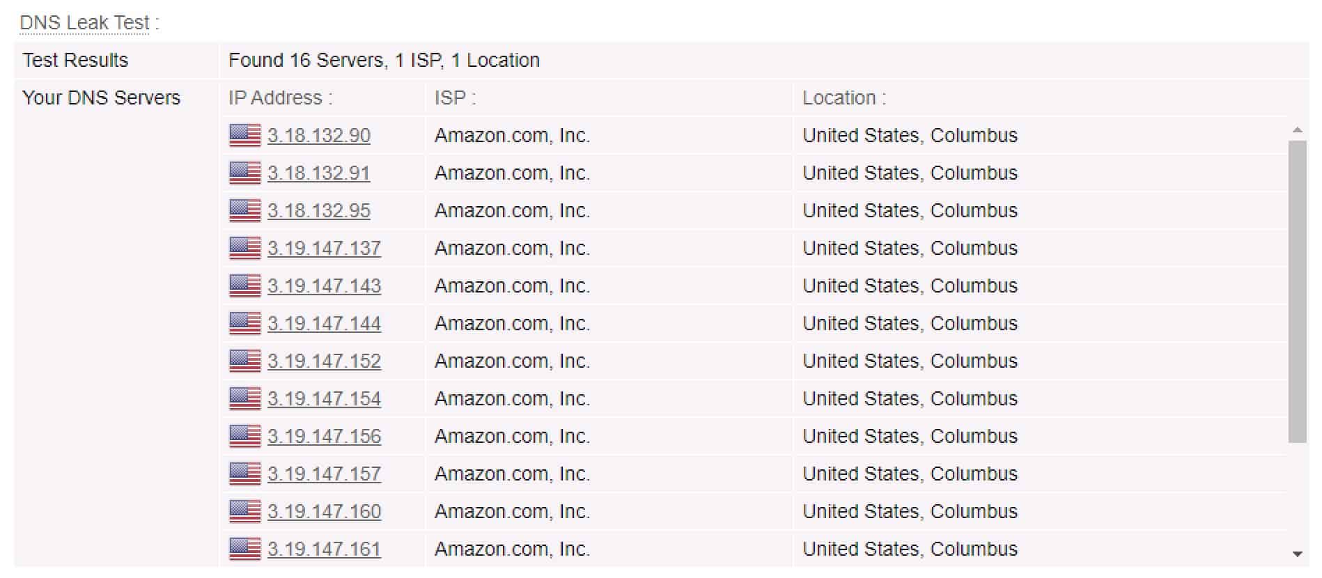
Task: Open the 3.19.147.156 IP address link
Action: coord(325,436)
